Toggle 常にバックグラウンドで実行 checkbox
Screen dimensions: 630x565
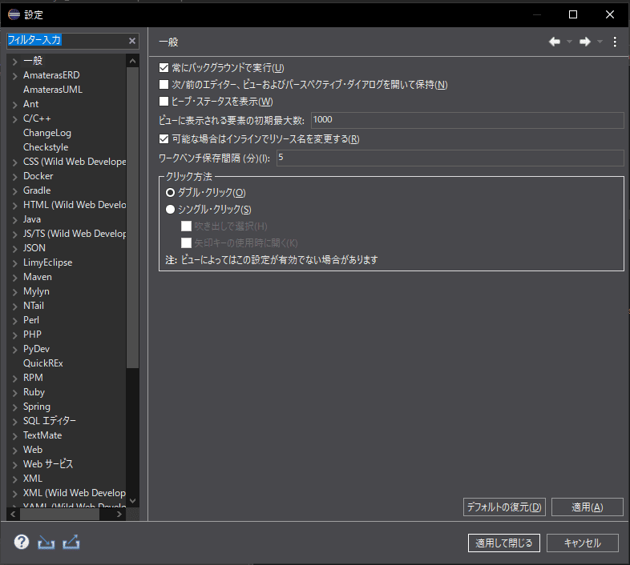164,68
